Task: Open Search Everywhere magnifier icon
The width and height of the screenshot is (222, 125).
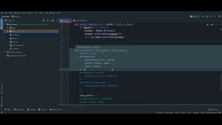Action: (x=220, y=16)
